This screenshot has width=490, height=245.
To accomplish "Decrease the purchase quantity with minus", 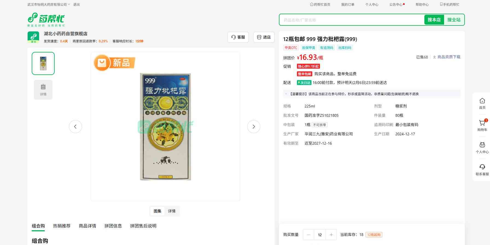I will pyautogui.click(x=309, y=235).
